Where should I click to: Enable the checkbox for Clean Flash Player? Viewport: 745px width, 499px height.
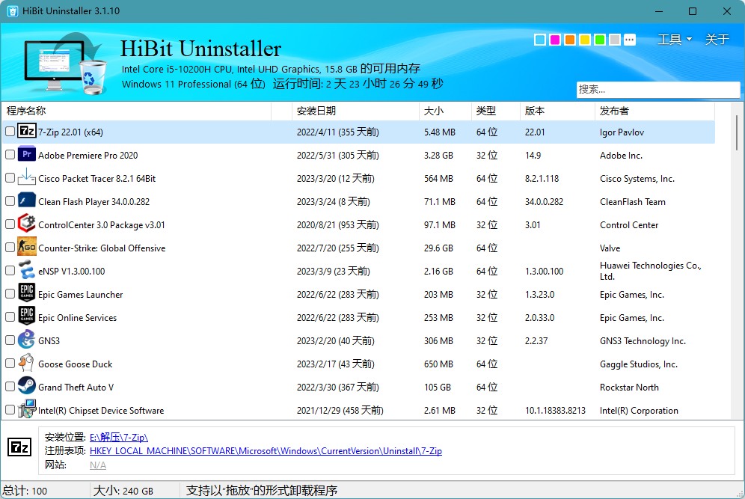pyautogui.click(x=10, y=201)
